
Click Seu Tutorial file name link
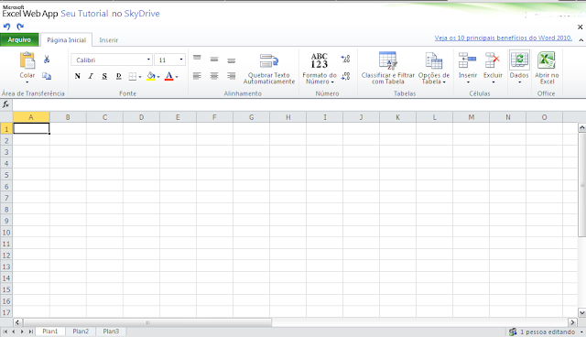pyautogui.click(x=84, y=14)
